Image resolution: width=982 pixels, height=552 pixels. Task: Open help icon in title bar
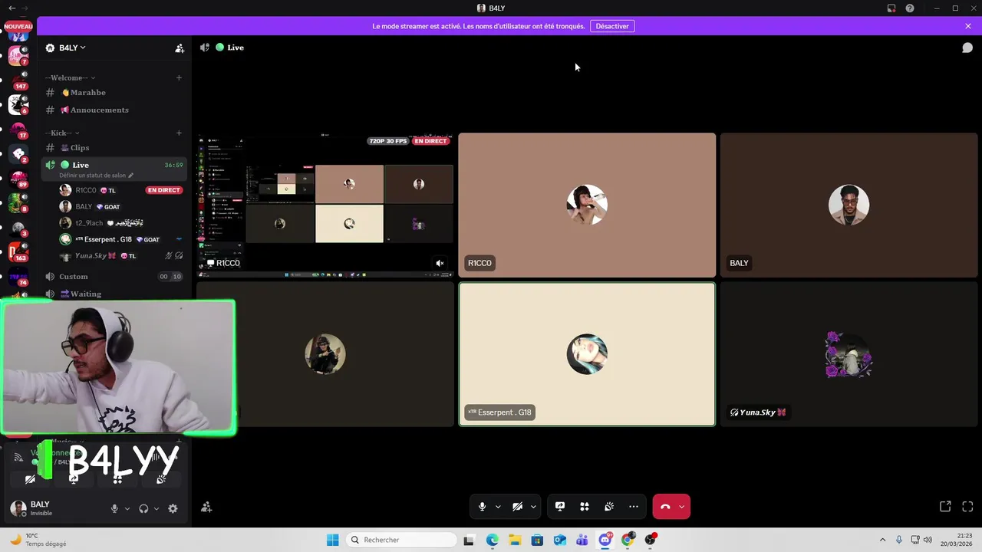[x=910, y=8]
